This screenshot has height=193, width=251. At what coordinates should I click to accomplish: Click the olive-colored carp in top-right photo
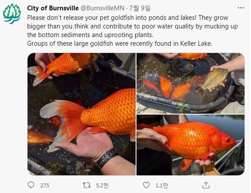coord(214,79)
